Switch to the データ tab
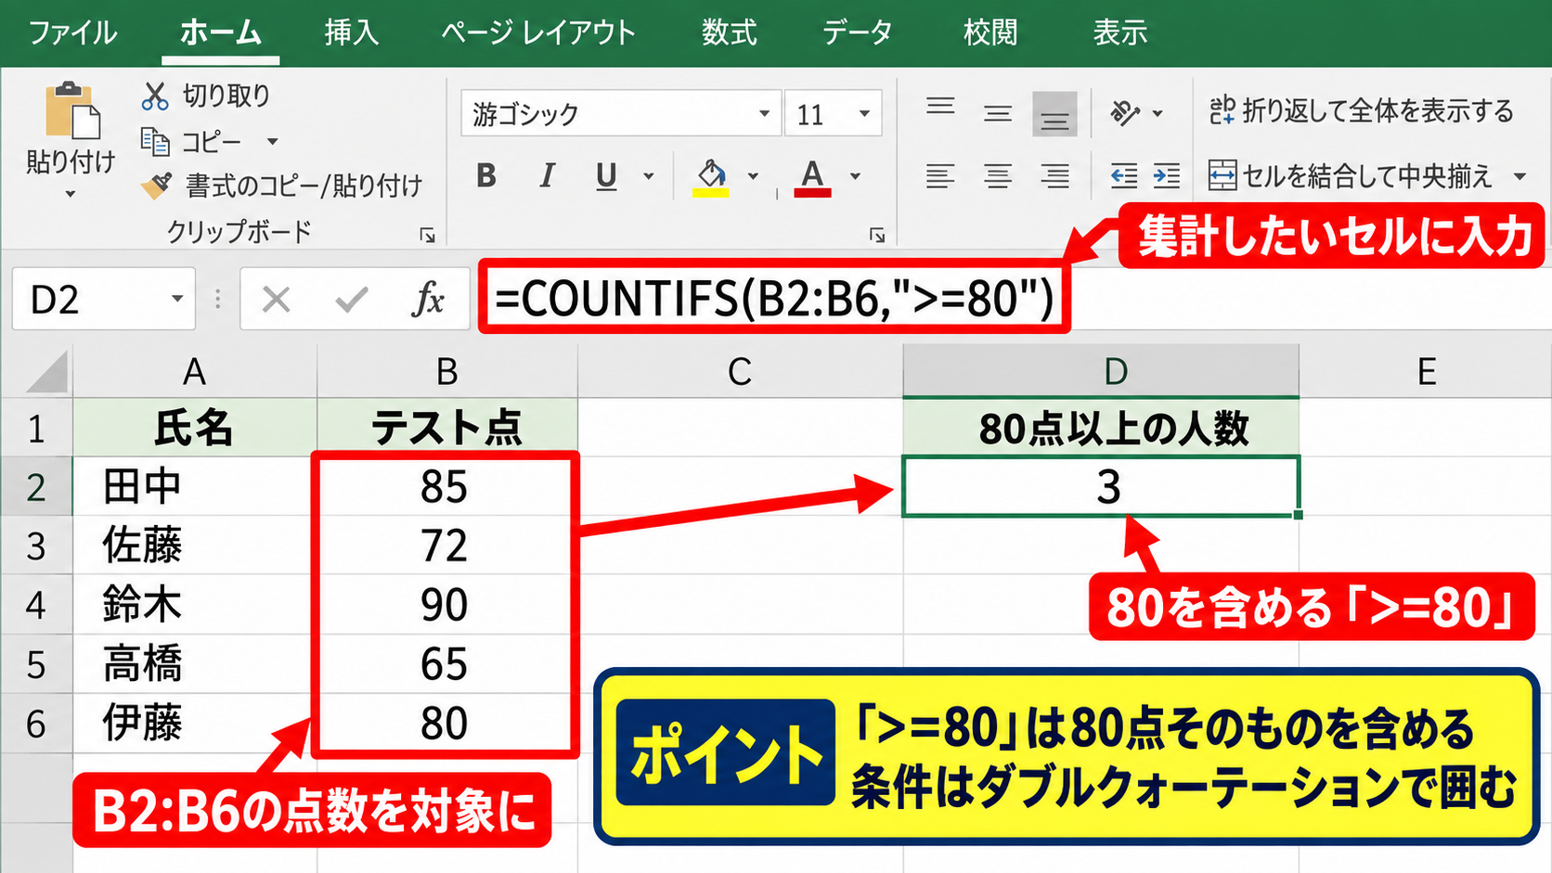 coord(857,32)
